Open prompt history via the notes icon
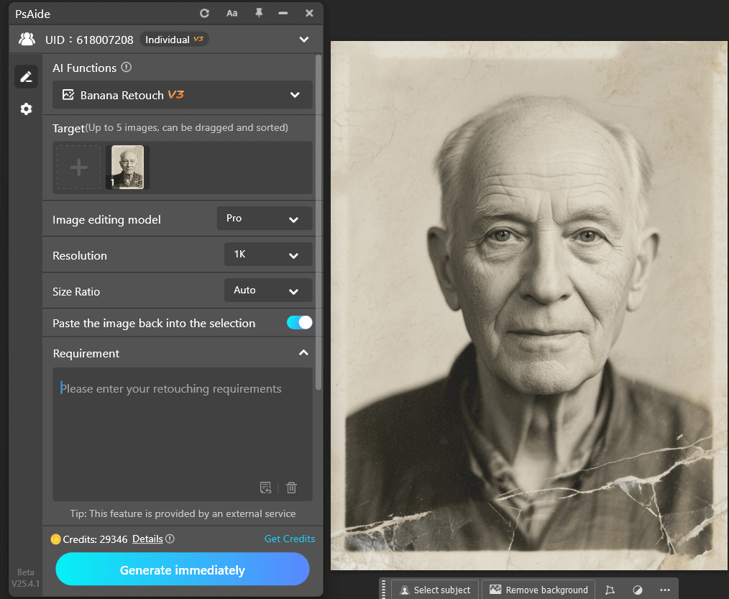 [265, 488]
